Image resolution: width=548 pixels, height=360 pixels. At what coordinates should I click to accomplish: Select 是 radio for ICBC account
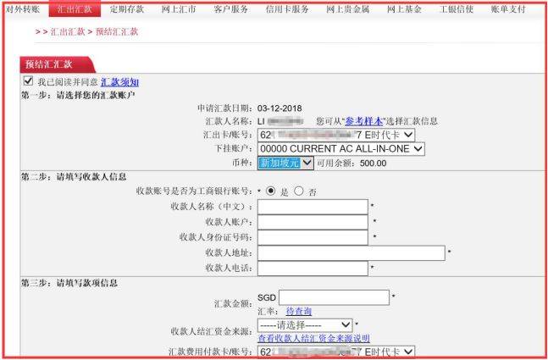click(271, 191)
